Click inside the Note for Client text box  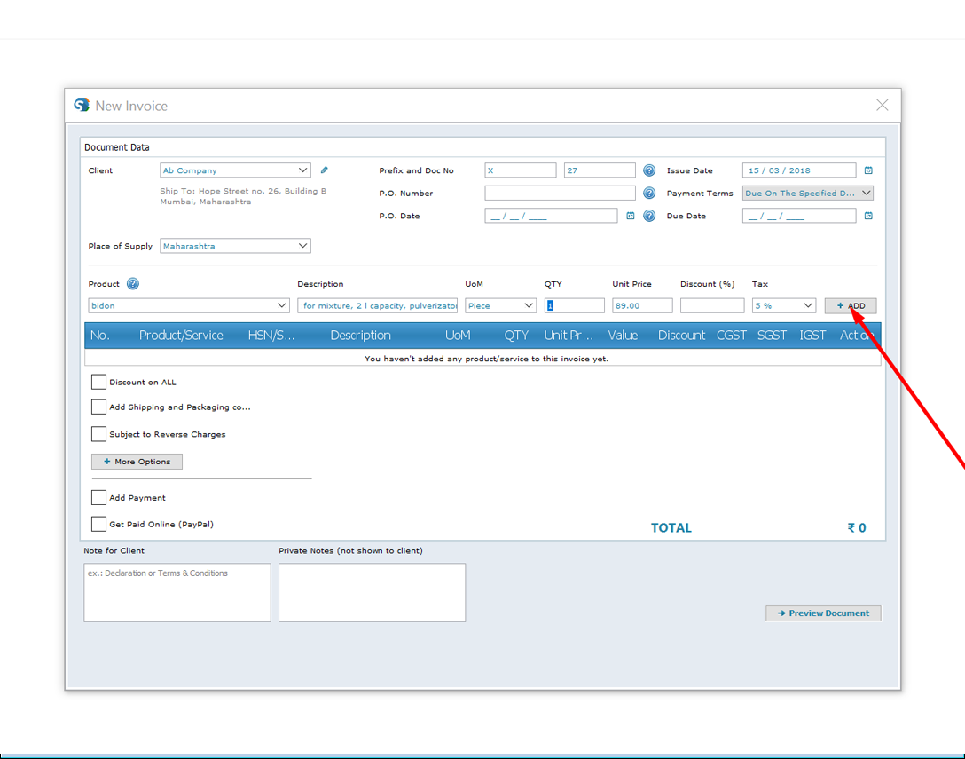[x=177, y=593]
